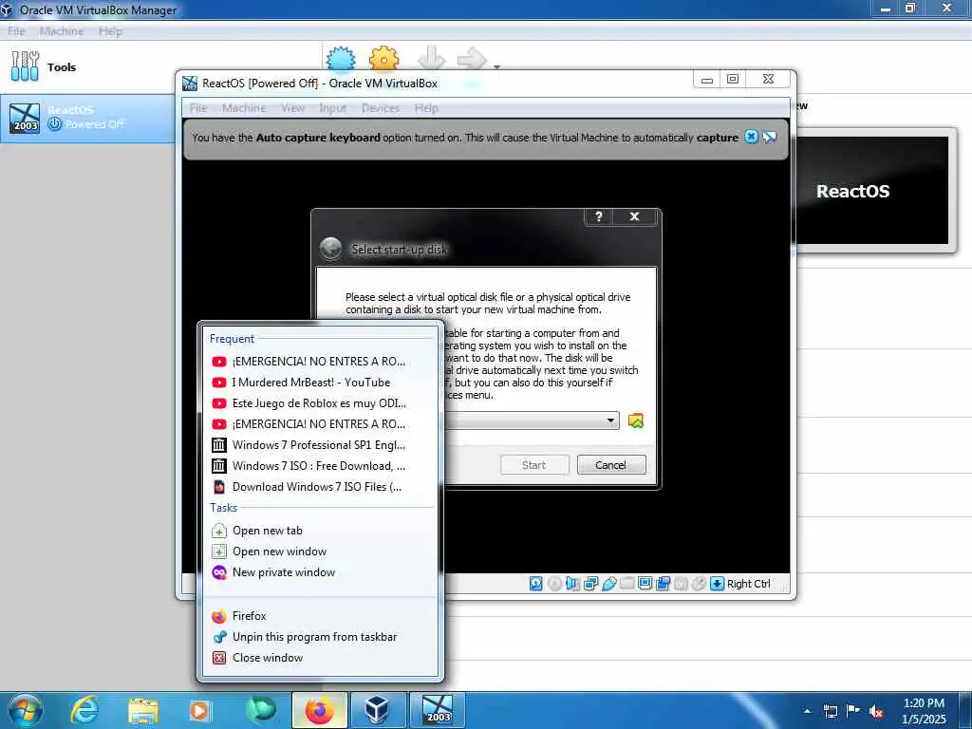
Task: Click the Cancel button in start-up disk dialog
Action: click(611, 465)
